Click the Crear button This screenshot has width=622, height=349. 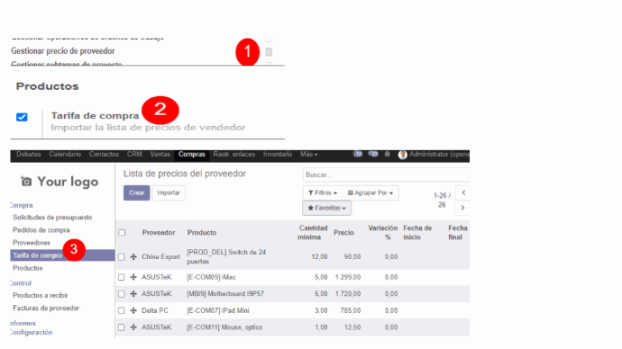pos(136,192)
